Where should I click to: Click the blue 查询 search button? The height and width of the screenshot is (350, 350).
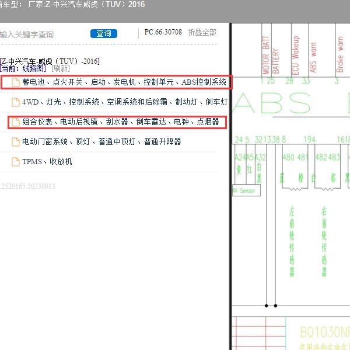pyautogui.click(x=104, y=33)
